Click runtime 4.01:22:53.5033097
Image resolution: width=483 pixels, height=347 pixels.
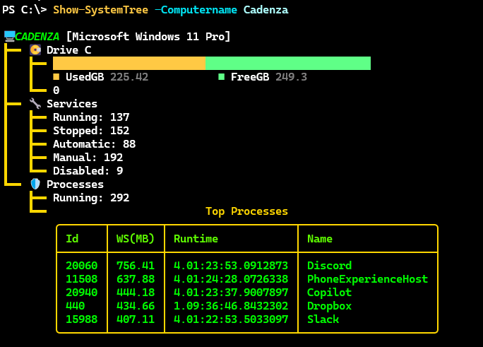[x=231, y=319]
